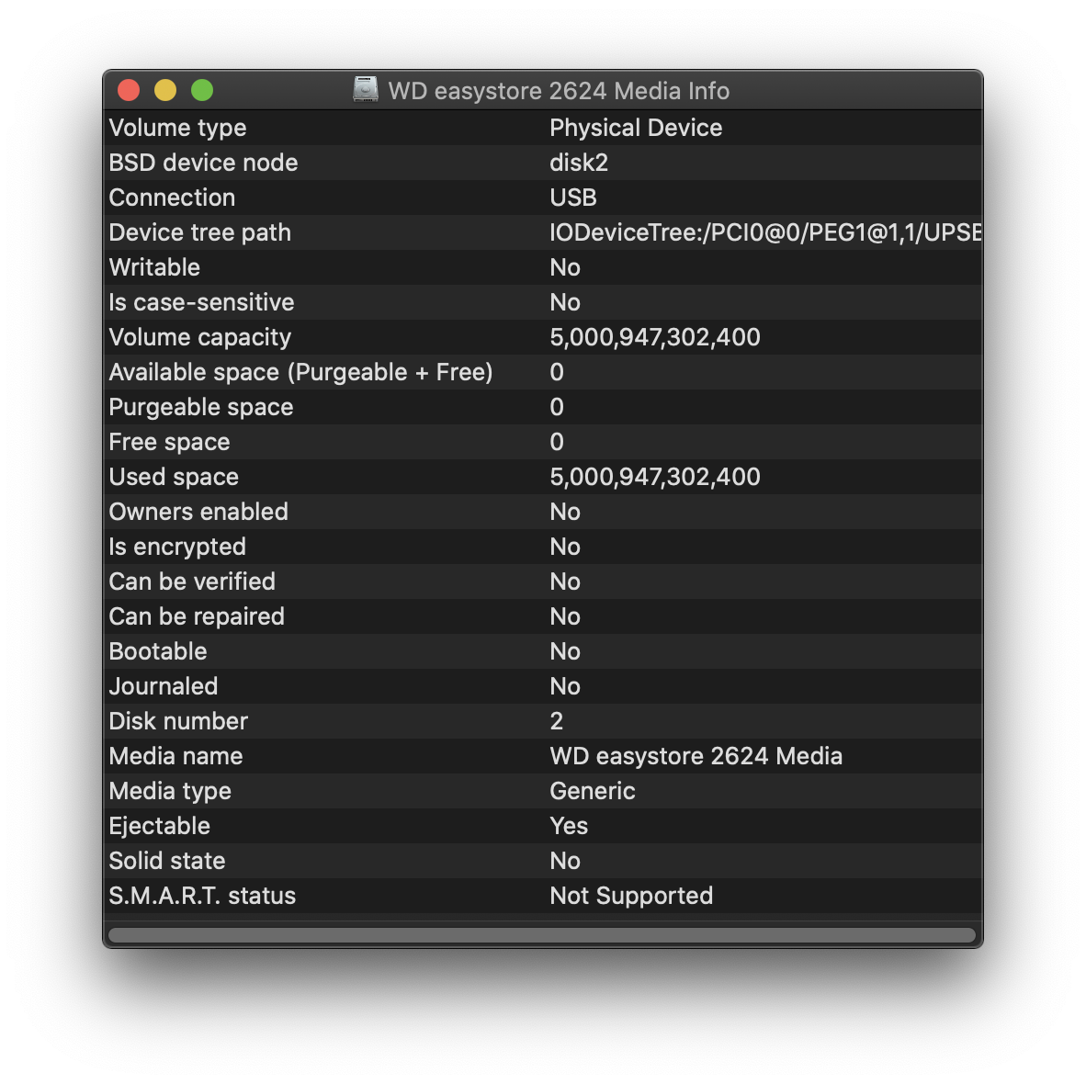
Task: Select the 'Ejectable' label
Action: pos(160,827)
